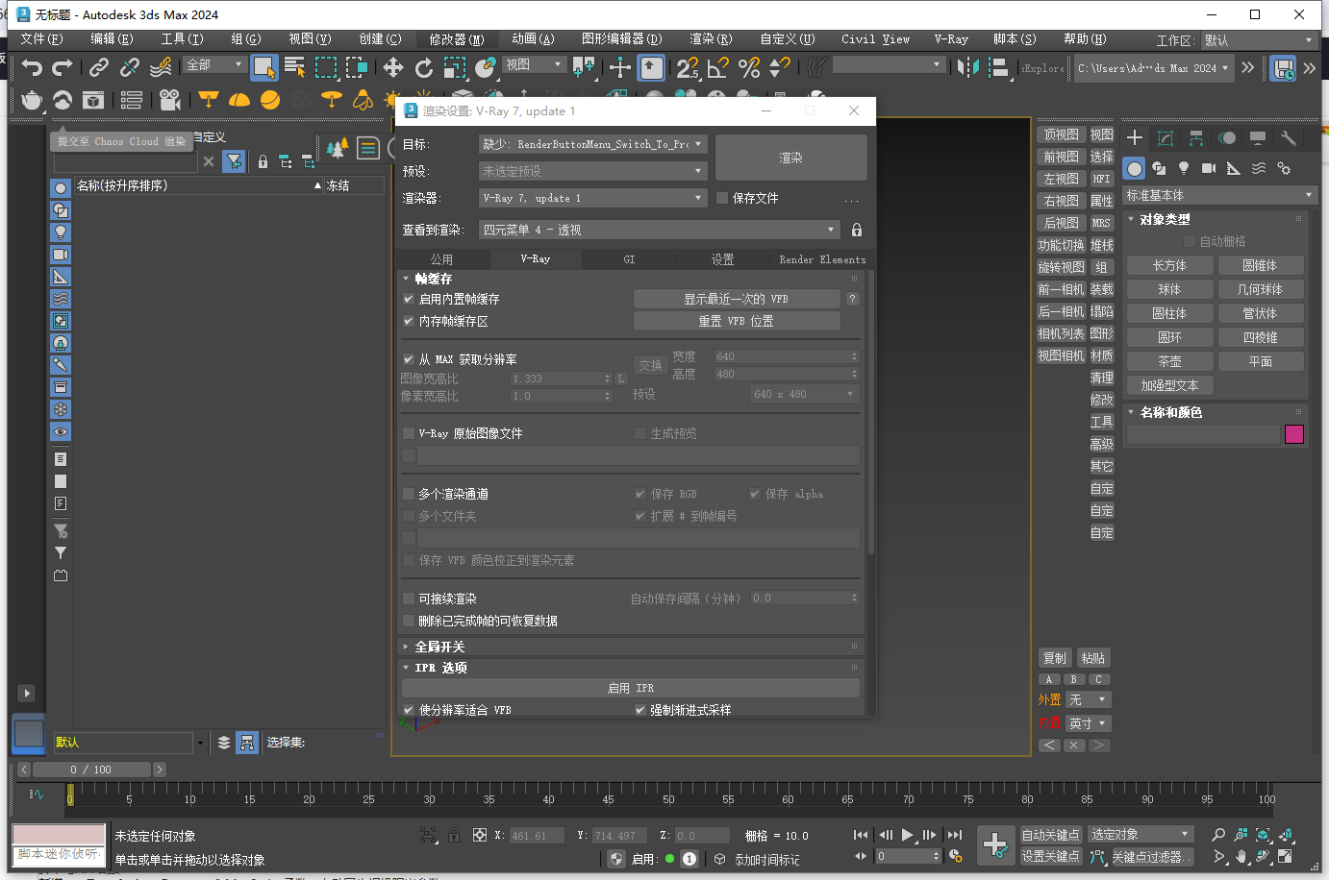Click the Zoom magnifier viewport control
This screenshot has width=1329, height=880.
pyautogui.click(x=1218, y=835)
